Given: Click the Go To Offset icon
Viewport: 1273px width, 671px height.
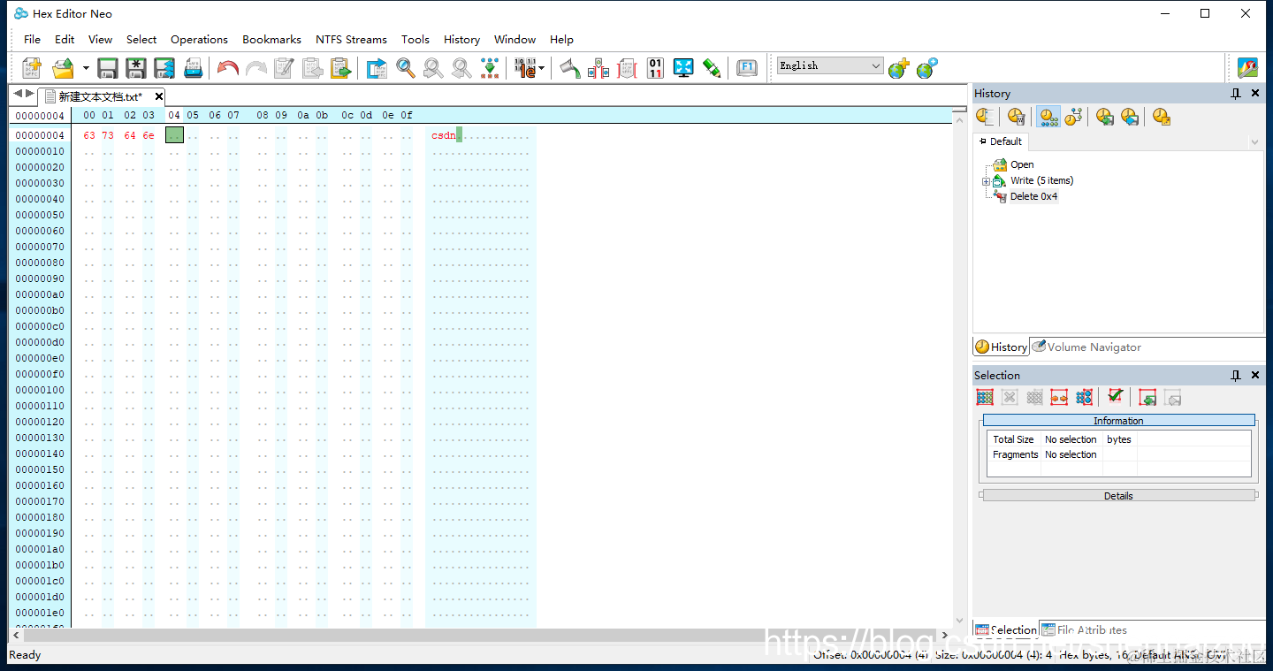Looking at the screenshot, I should [x=377, y=67].
